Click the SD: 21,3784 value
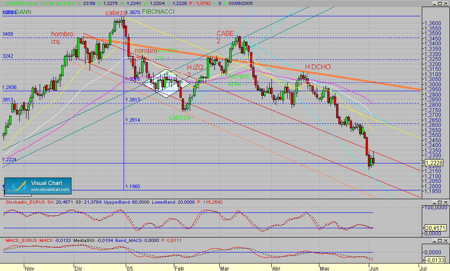 click(x=88, y=202)
